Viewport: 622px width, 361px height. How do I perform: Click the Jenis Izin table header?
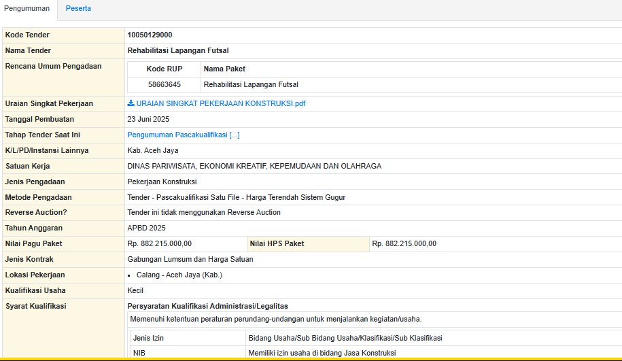click(148, 338)
